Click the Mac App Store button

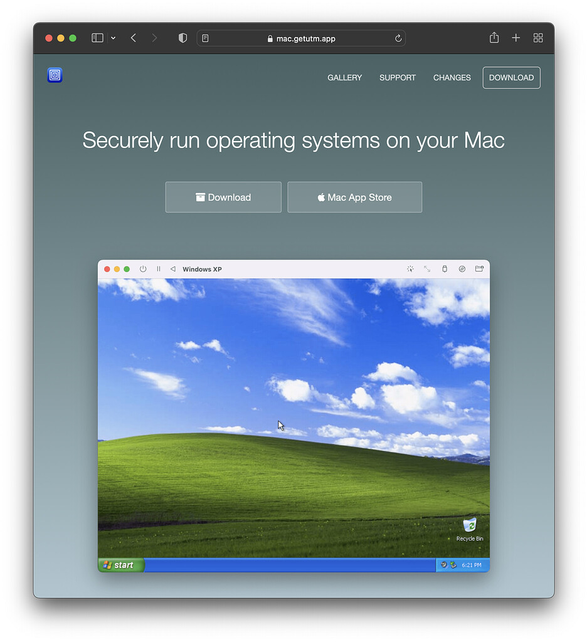[x=354, y=197]
